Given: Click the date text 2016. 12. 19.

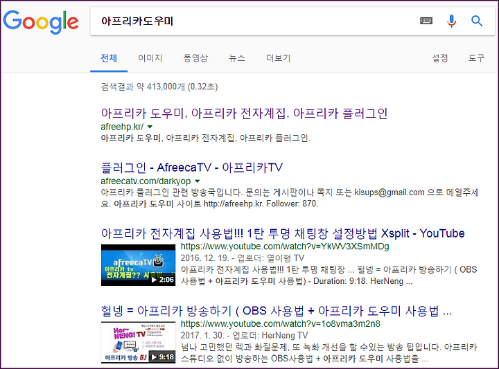Looking at the screenshot, I should tap(206, 258).
